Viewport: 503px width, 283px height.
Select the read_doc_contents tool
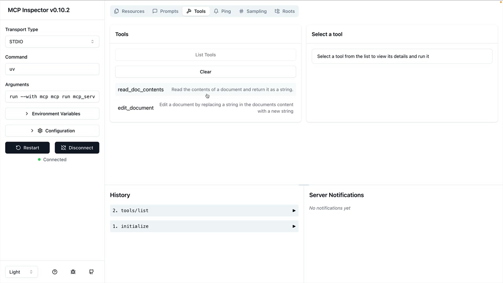(141, 90)
